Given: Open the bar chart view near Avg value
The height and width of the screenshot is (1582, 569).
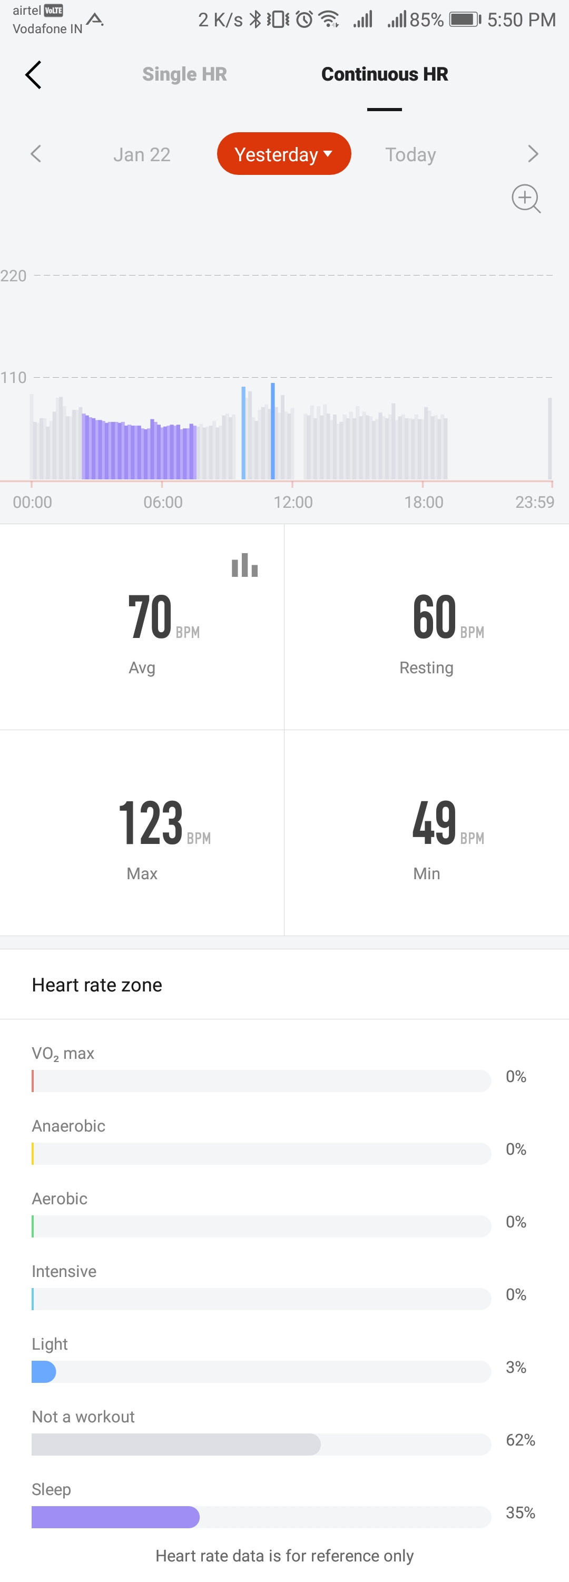Looking at the screenshot, I should [x=245, y=566].
